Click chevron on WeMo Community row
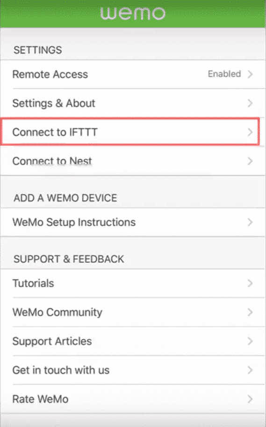 [250, 312]
